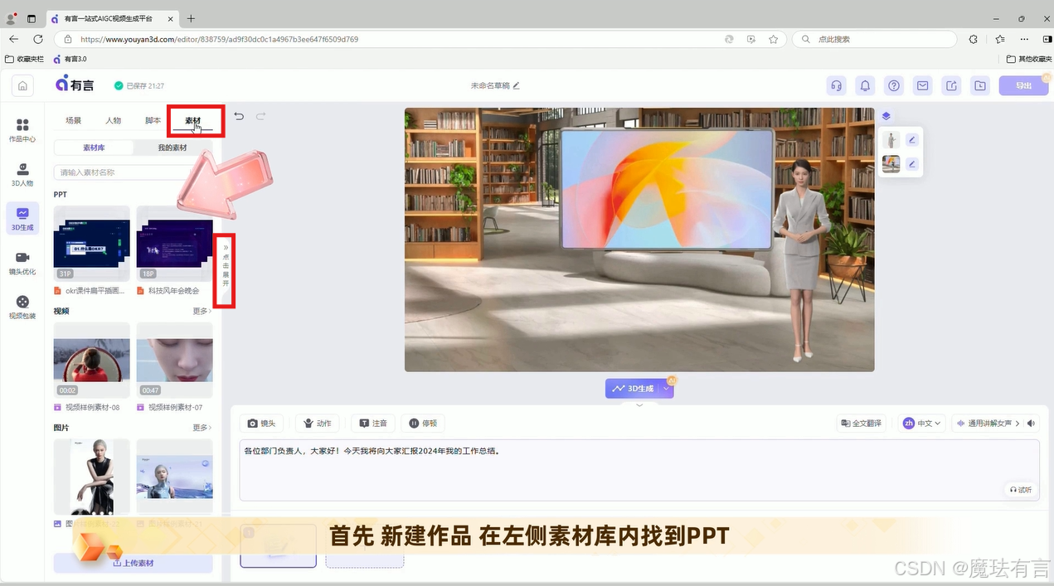This screenshot has width=1054, height=586.
Task: Insert a 镜头 camera shot
Action: click(x=261, y=423)
